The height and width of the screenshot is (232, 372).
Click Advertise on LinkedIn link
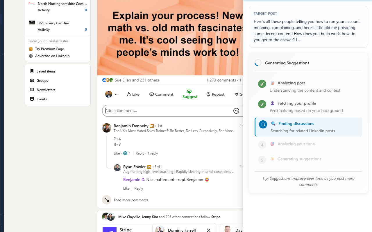click(52, 56)
